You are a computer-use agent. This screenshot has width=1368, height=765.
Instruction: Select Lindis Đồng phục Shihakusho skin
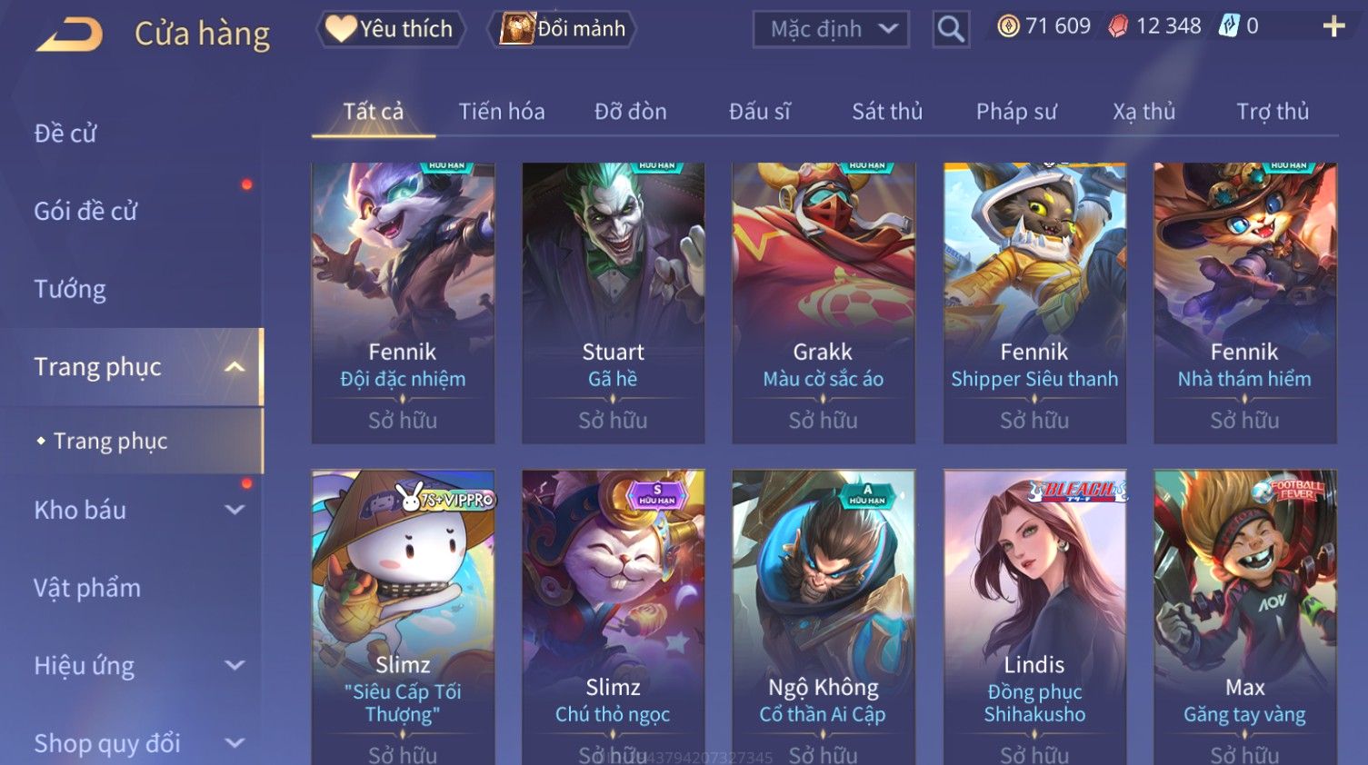click(x=1034, y=617)
